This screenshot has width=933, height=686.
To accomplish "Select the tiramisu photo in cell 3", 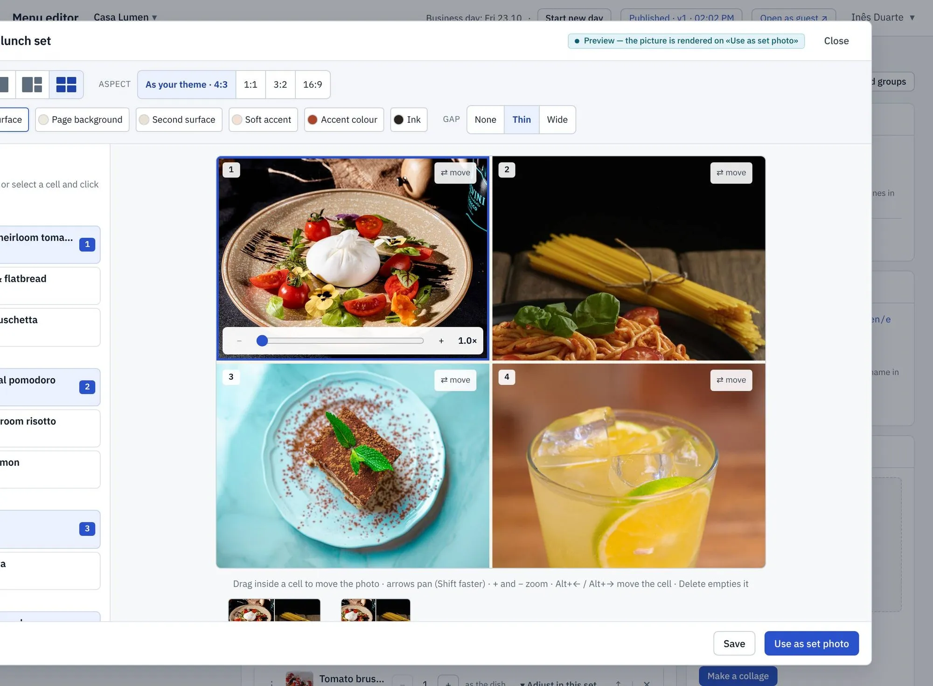I will click(353, 465).
